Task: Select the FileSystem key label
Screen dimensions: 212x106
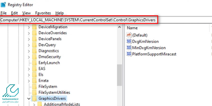Action: point(48,87)
